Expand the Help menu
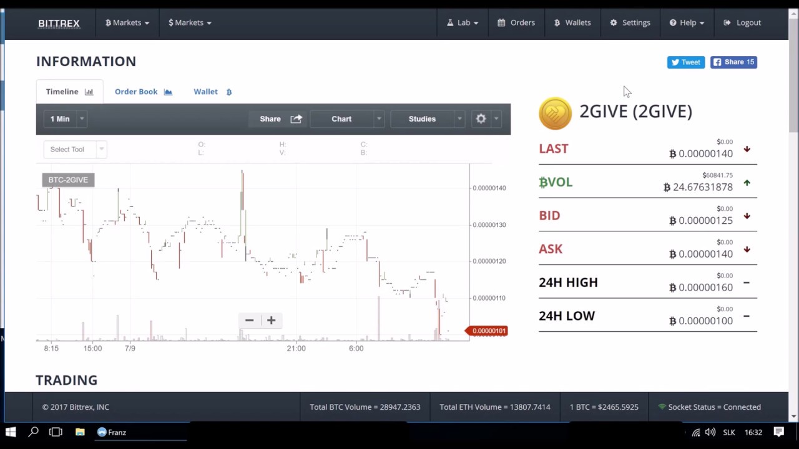This screenshot has width=799, height=449. point(687,22)
